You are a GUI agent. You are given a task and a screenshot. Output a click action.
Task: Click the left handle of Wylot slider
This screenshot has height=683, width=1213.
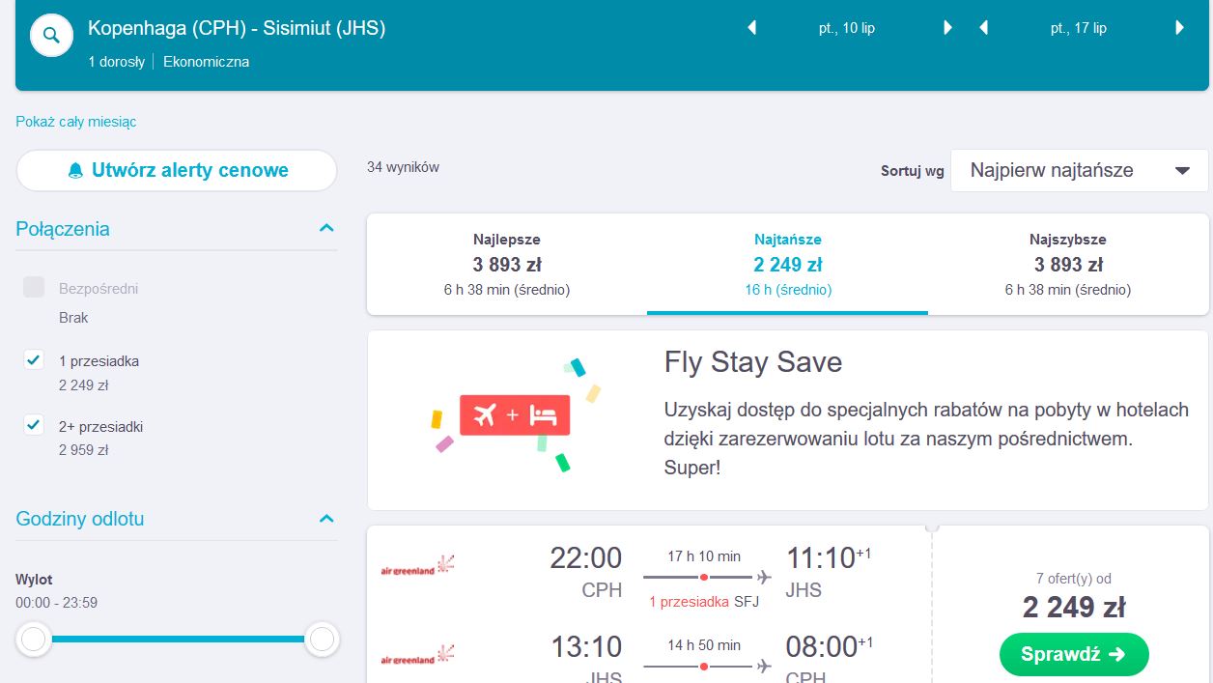[34, 639]
